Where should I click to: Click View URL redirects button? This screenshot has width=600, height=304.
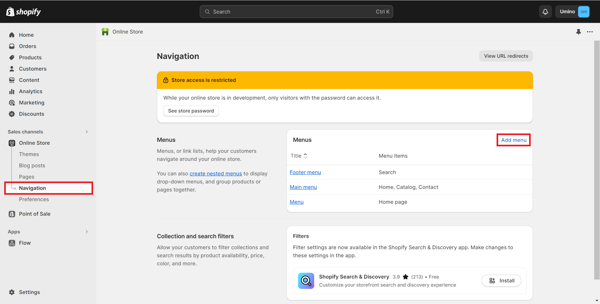[x=506, y=56]
